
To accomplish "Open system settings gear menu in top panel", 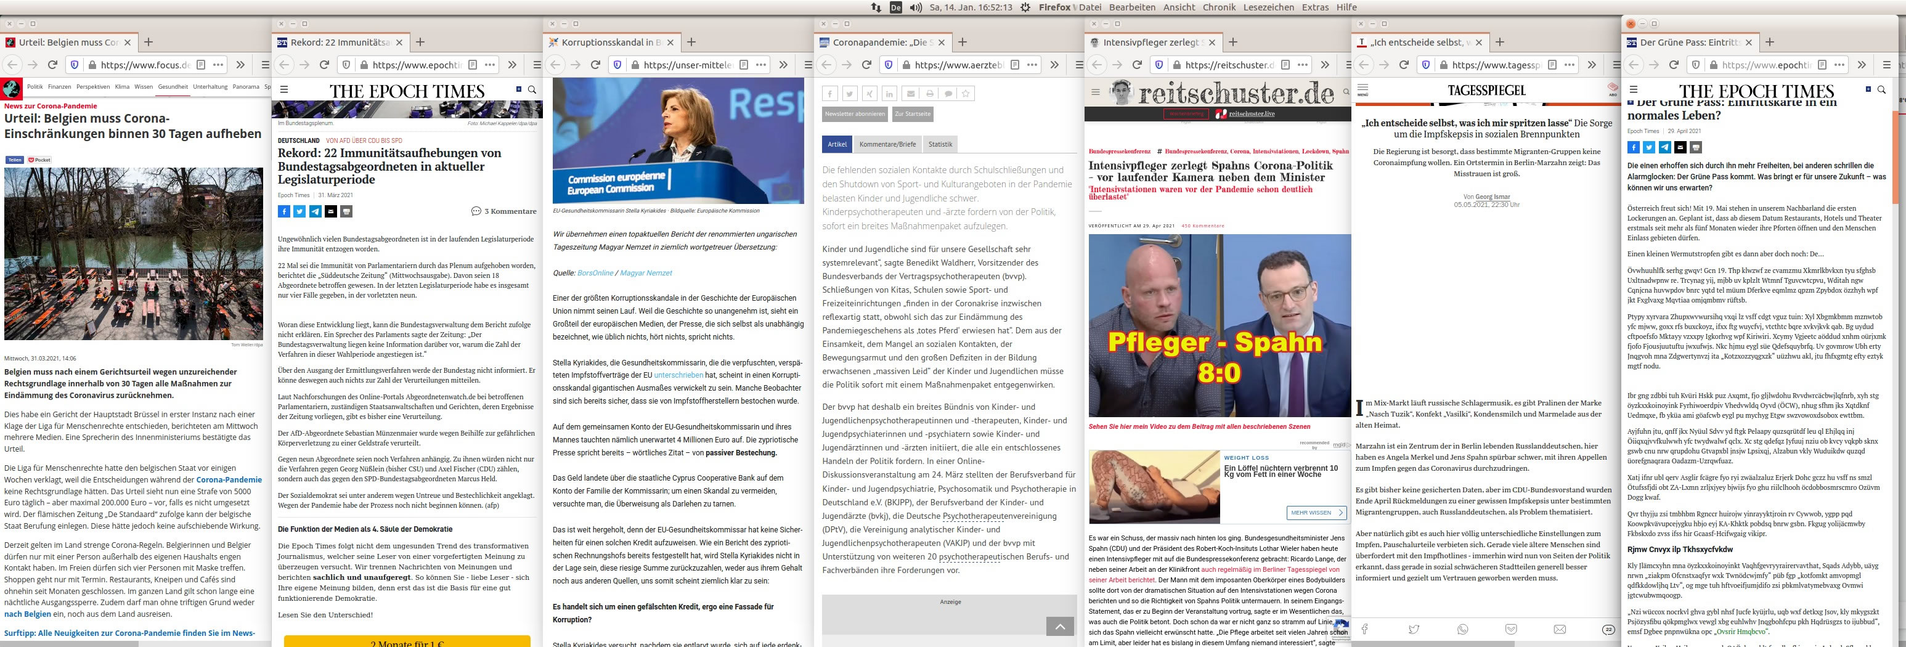I will point(1025,7).
